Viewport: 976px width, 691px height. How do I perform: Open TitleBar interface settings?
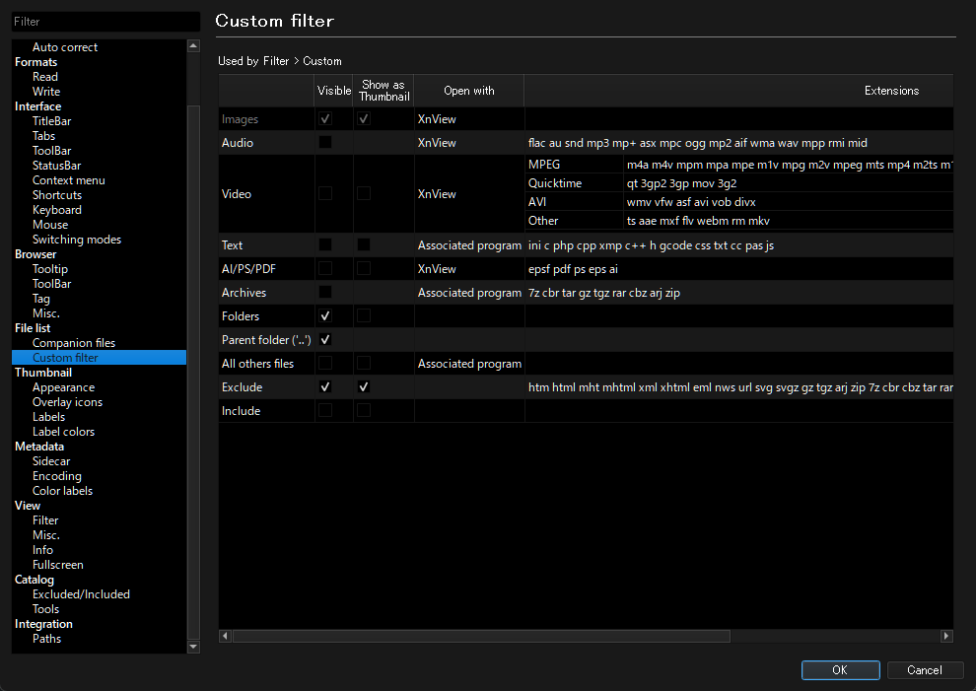[x=51, y=121]
